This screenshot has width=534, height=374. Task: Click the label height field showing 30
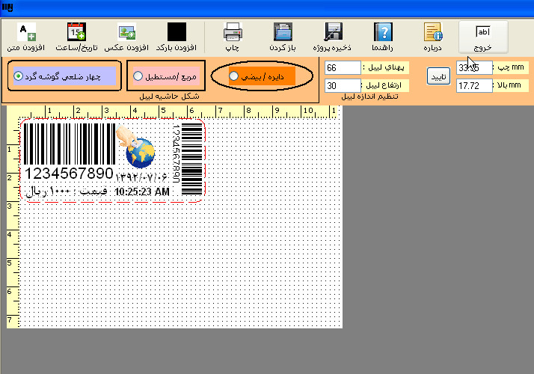[x=343, y=85]
